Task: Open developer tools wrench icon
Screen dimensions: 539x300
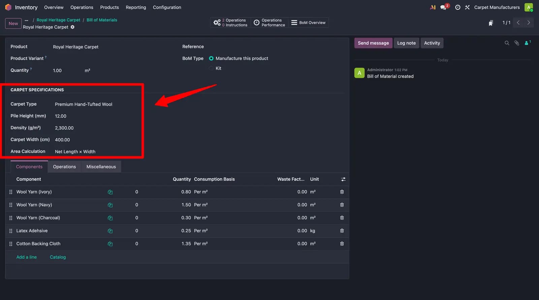Action: (467, 7)
